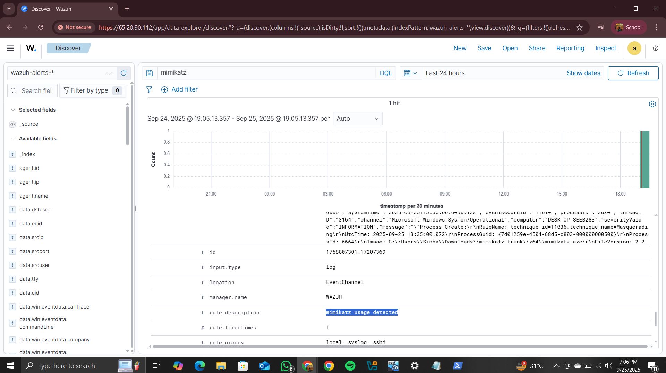
Task: Open the wazuh-alerts-* index pattern dropdown
Action: (110, 73)
